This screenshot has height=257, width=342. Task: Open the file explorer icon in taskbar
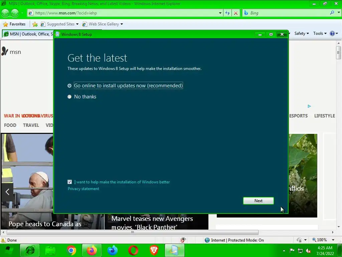[x=50, y=251]
